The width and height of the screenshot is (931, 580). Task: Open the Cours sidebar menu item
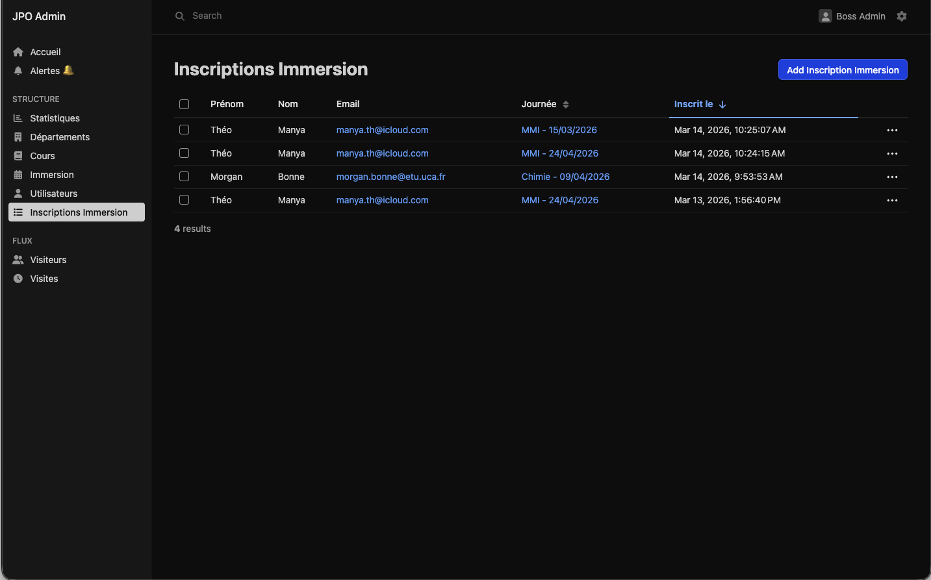point(42,156)
